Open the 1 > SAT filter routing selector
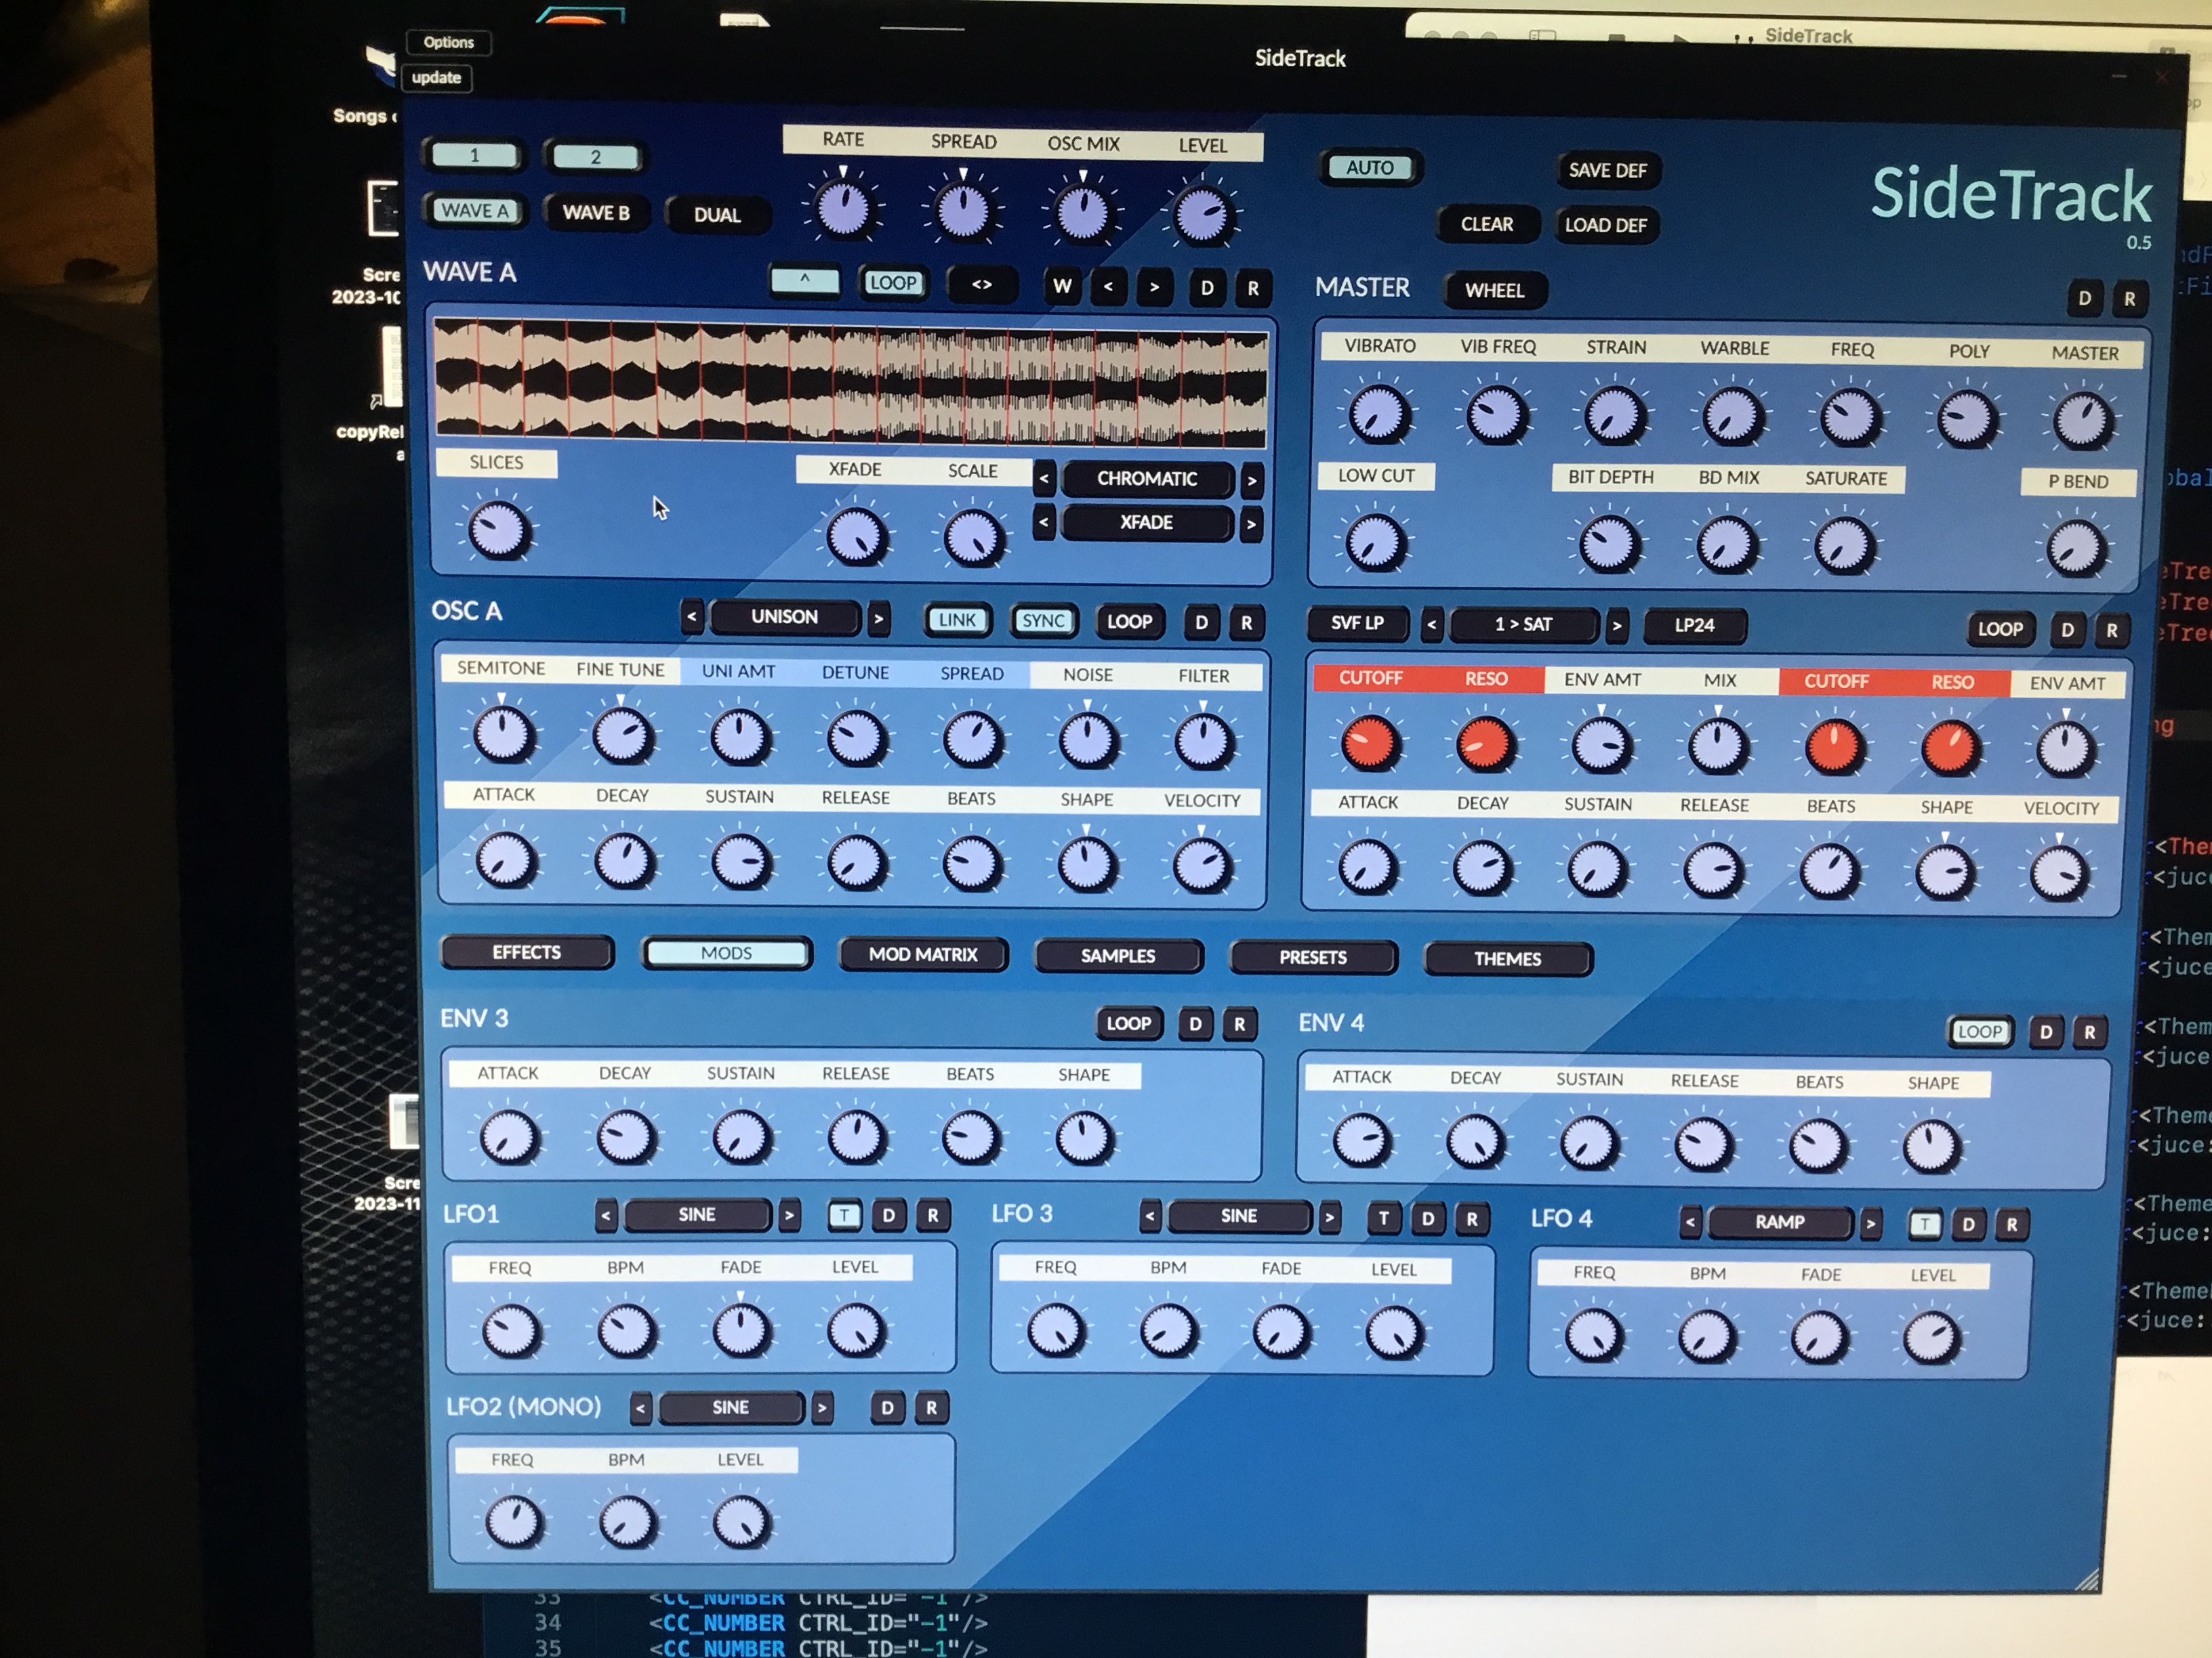 pos(1524,624)
